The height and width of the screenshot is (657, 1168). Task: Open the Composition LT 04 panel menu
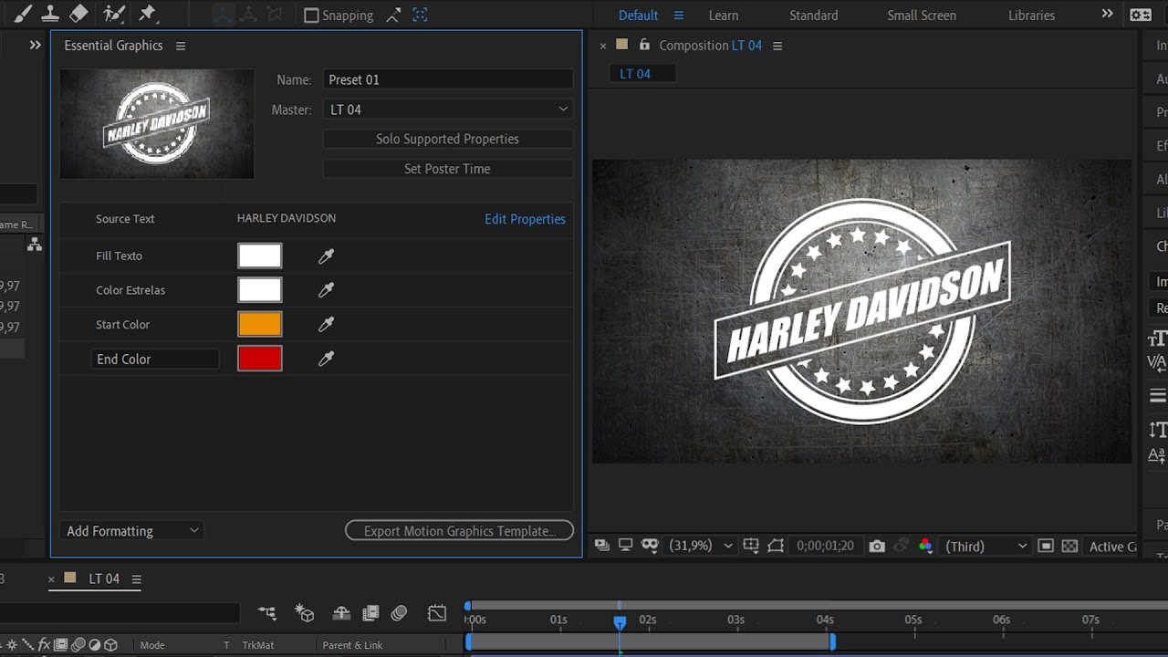click(777, 46)
